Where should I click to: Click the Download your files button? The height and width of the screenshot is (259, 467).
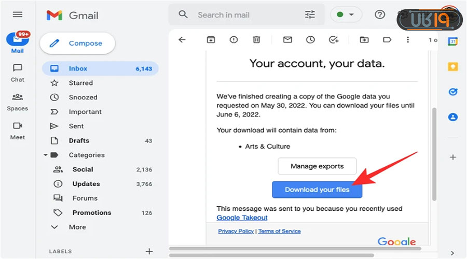[x=317, y=190]
